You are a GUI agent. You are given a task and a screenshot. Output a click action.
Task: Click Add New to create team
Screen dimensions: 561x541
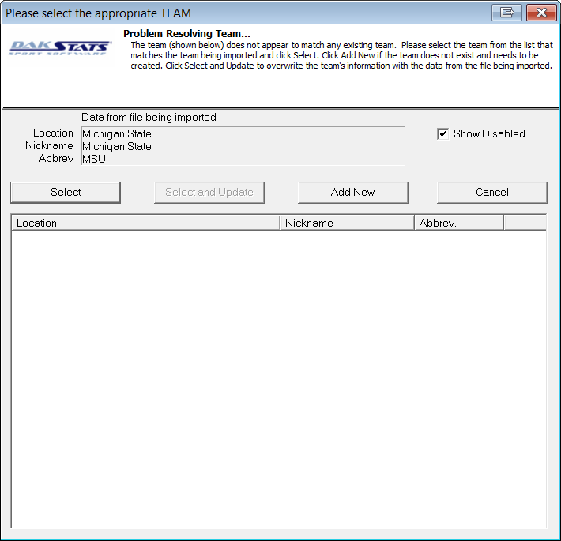[352, 192]
